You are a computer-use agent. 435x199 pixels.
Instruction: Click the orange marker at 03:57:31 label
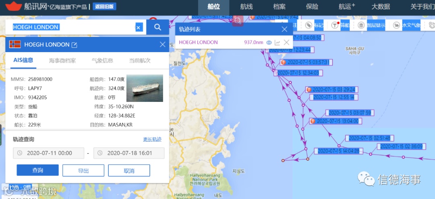point(283,63)
